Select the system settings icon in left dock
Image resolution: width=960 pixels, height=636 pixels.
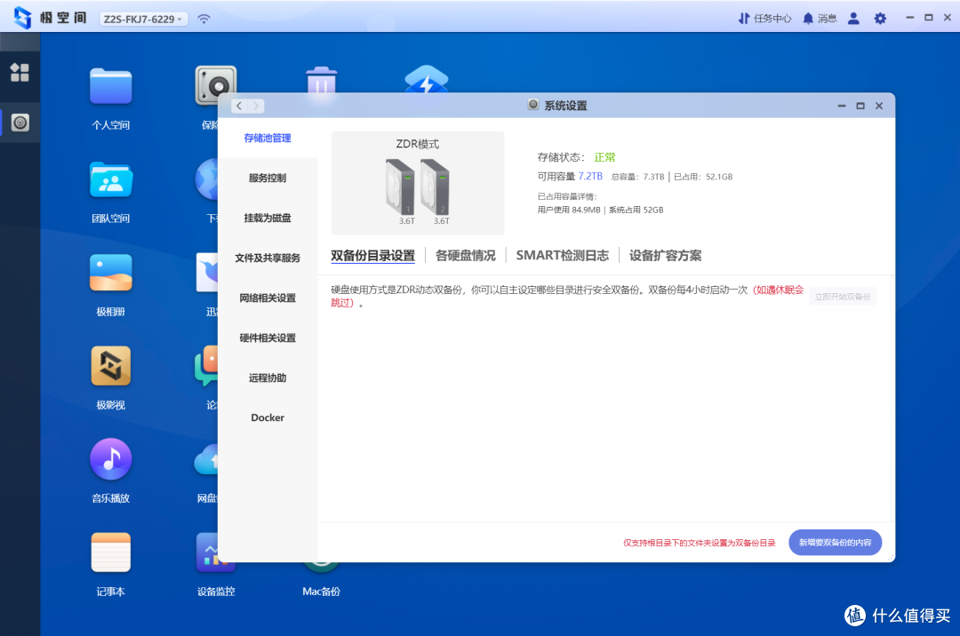coord(20,123)
